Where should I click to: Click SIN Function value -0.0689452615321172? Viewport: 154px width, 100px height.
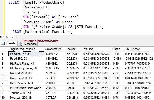coord(139,59)
